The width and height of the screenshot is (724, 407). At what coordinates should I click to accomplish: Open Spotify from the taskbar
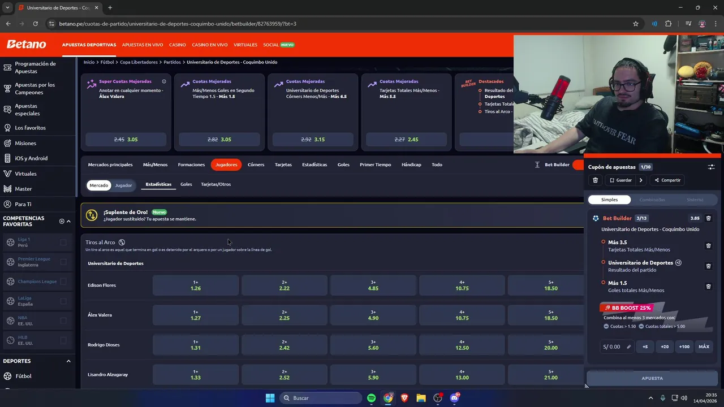pos(372,398)
